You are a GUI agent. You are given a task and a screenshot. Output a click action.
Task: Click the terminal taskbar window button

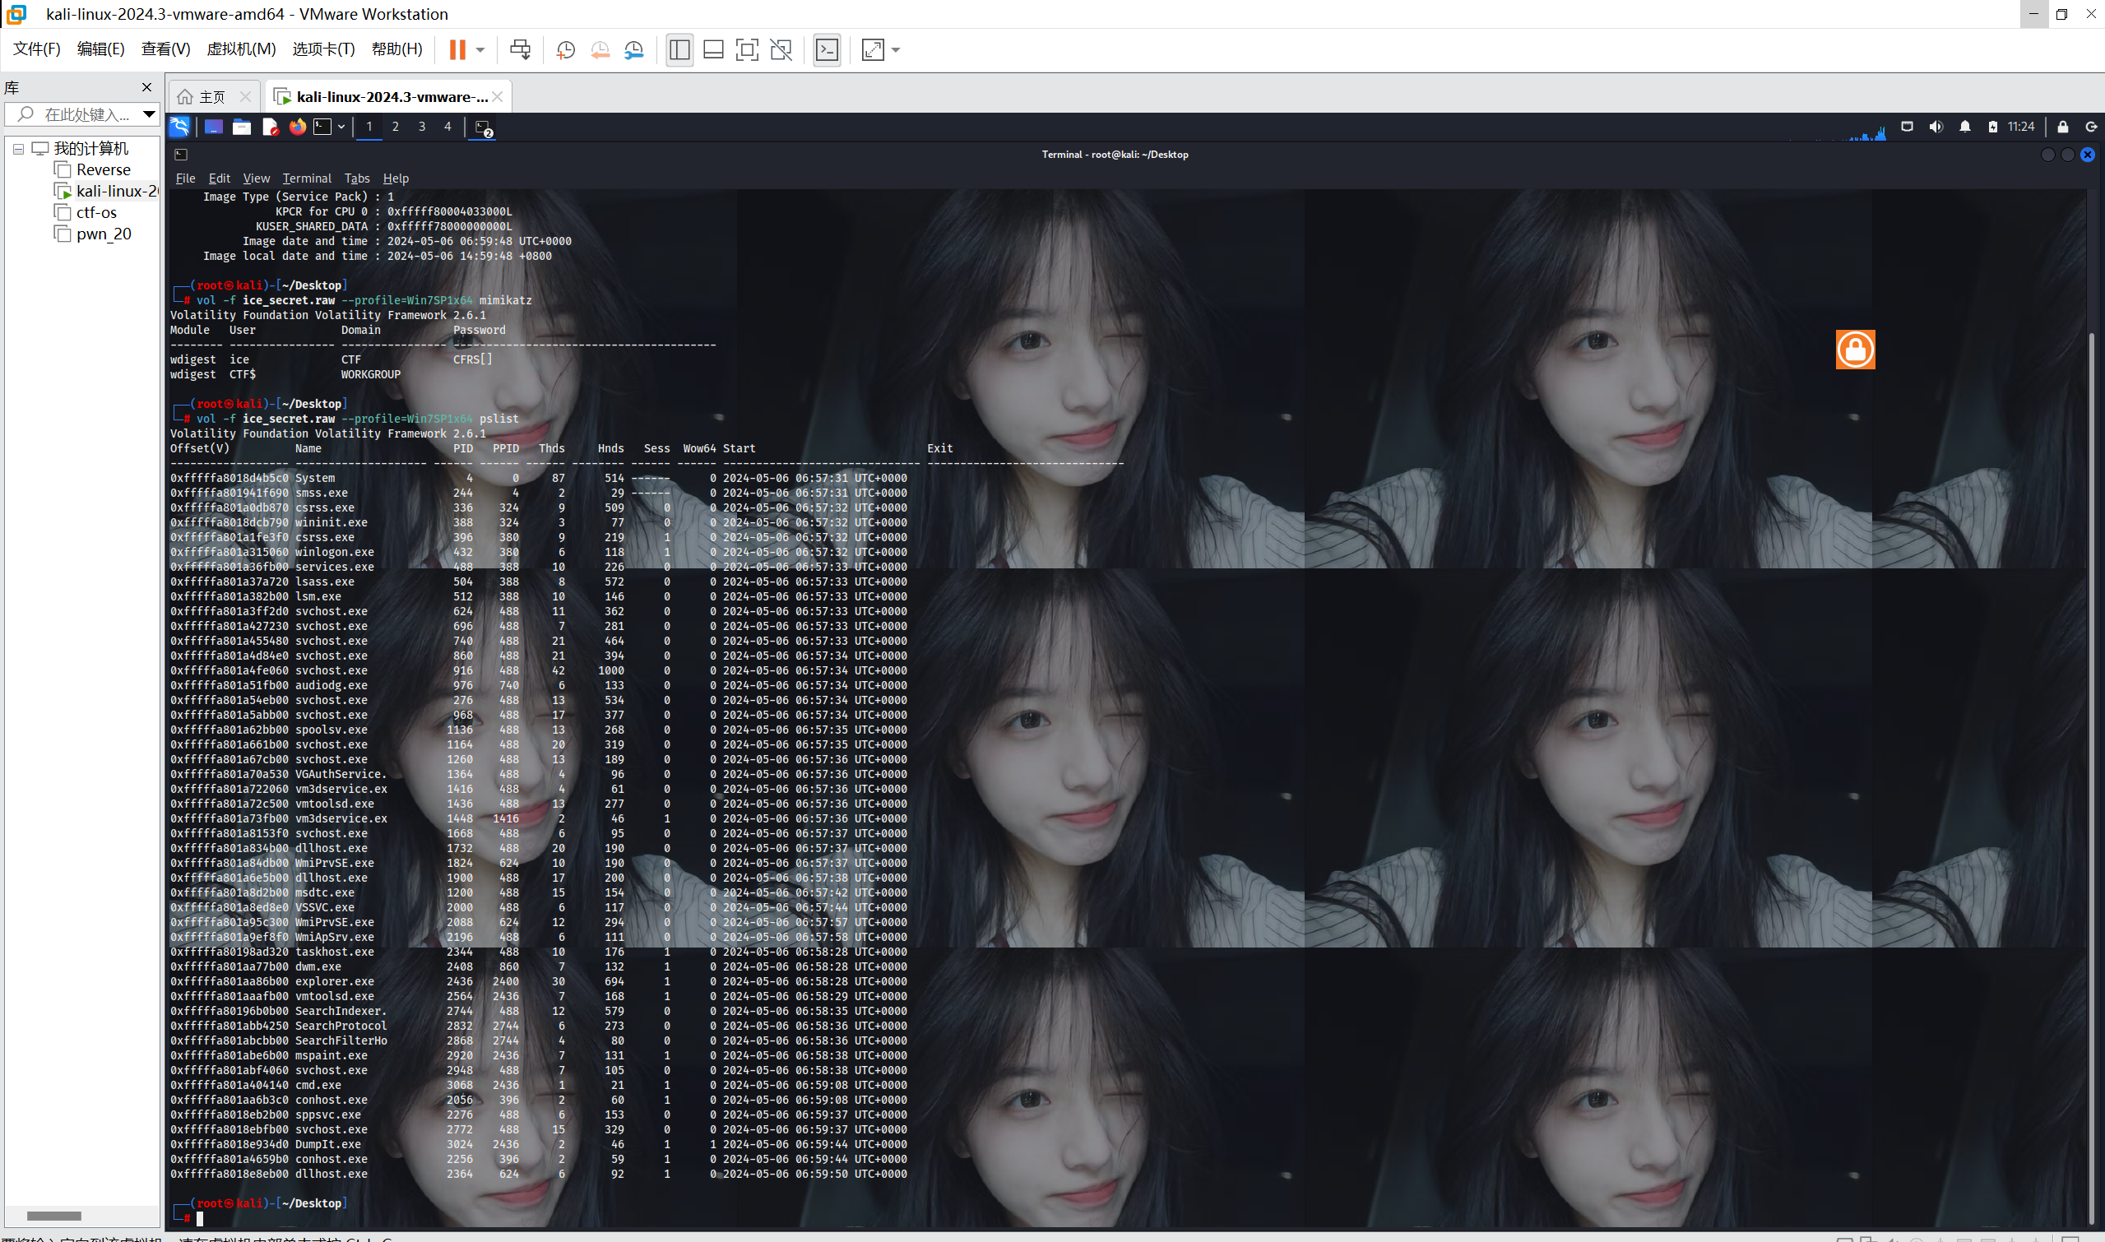(483, 128)
